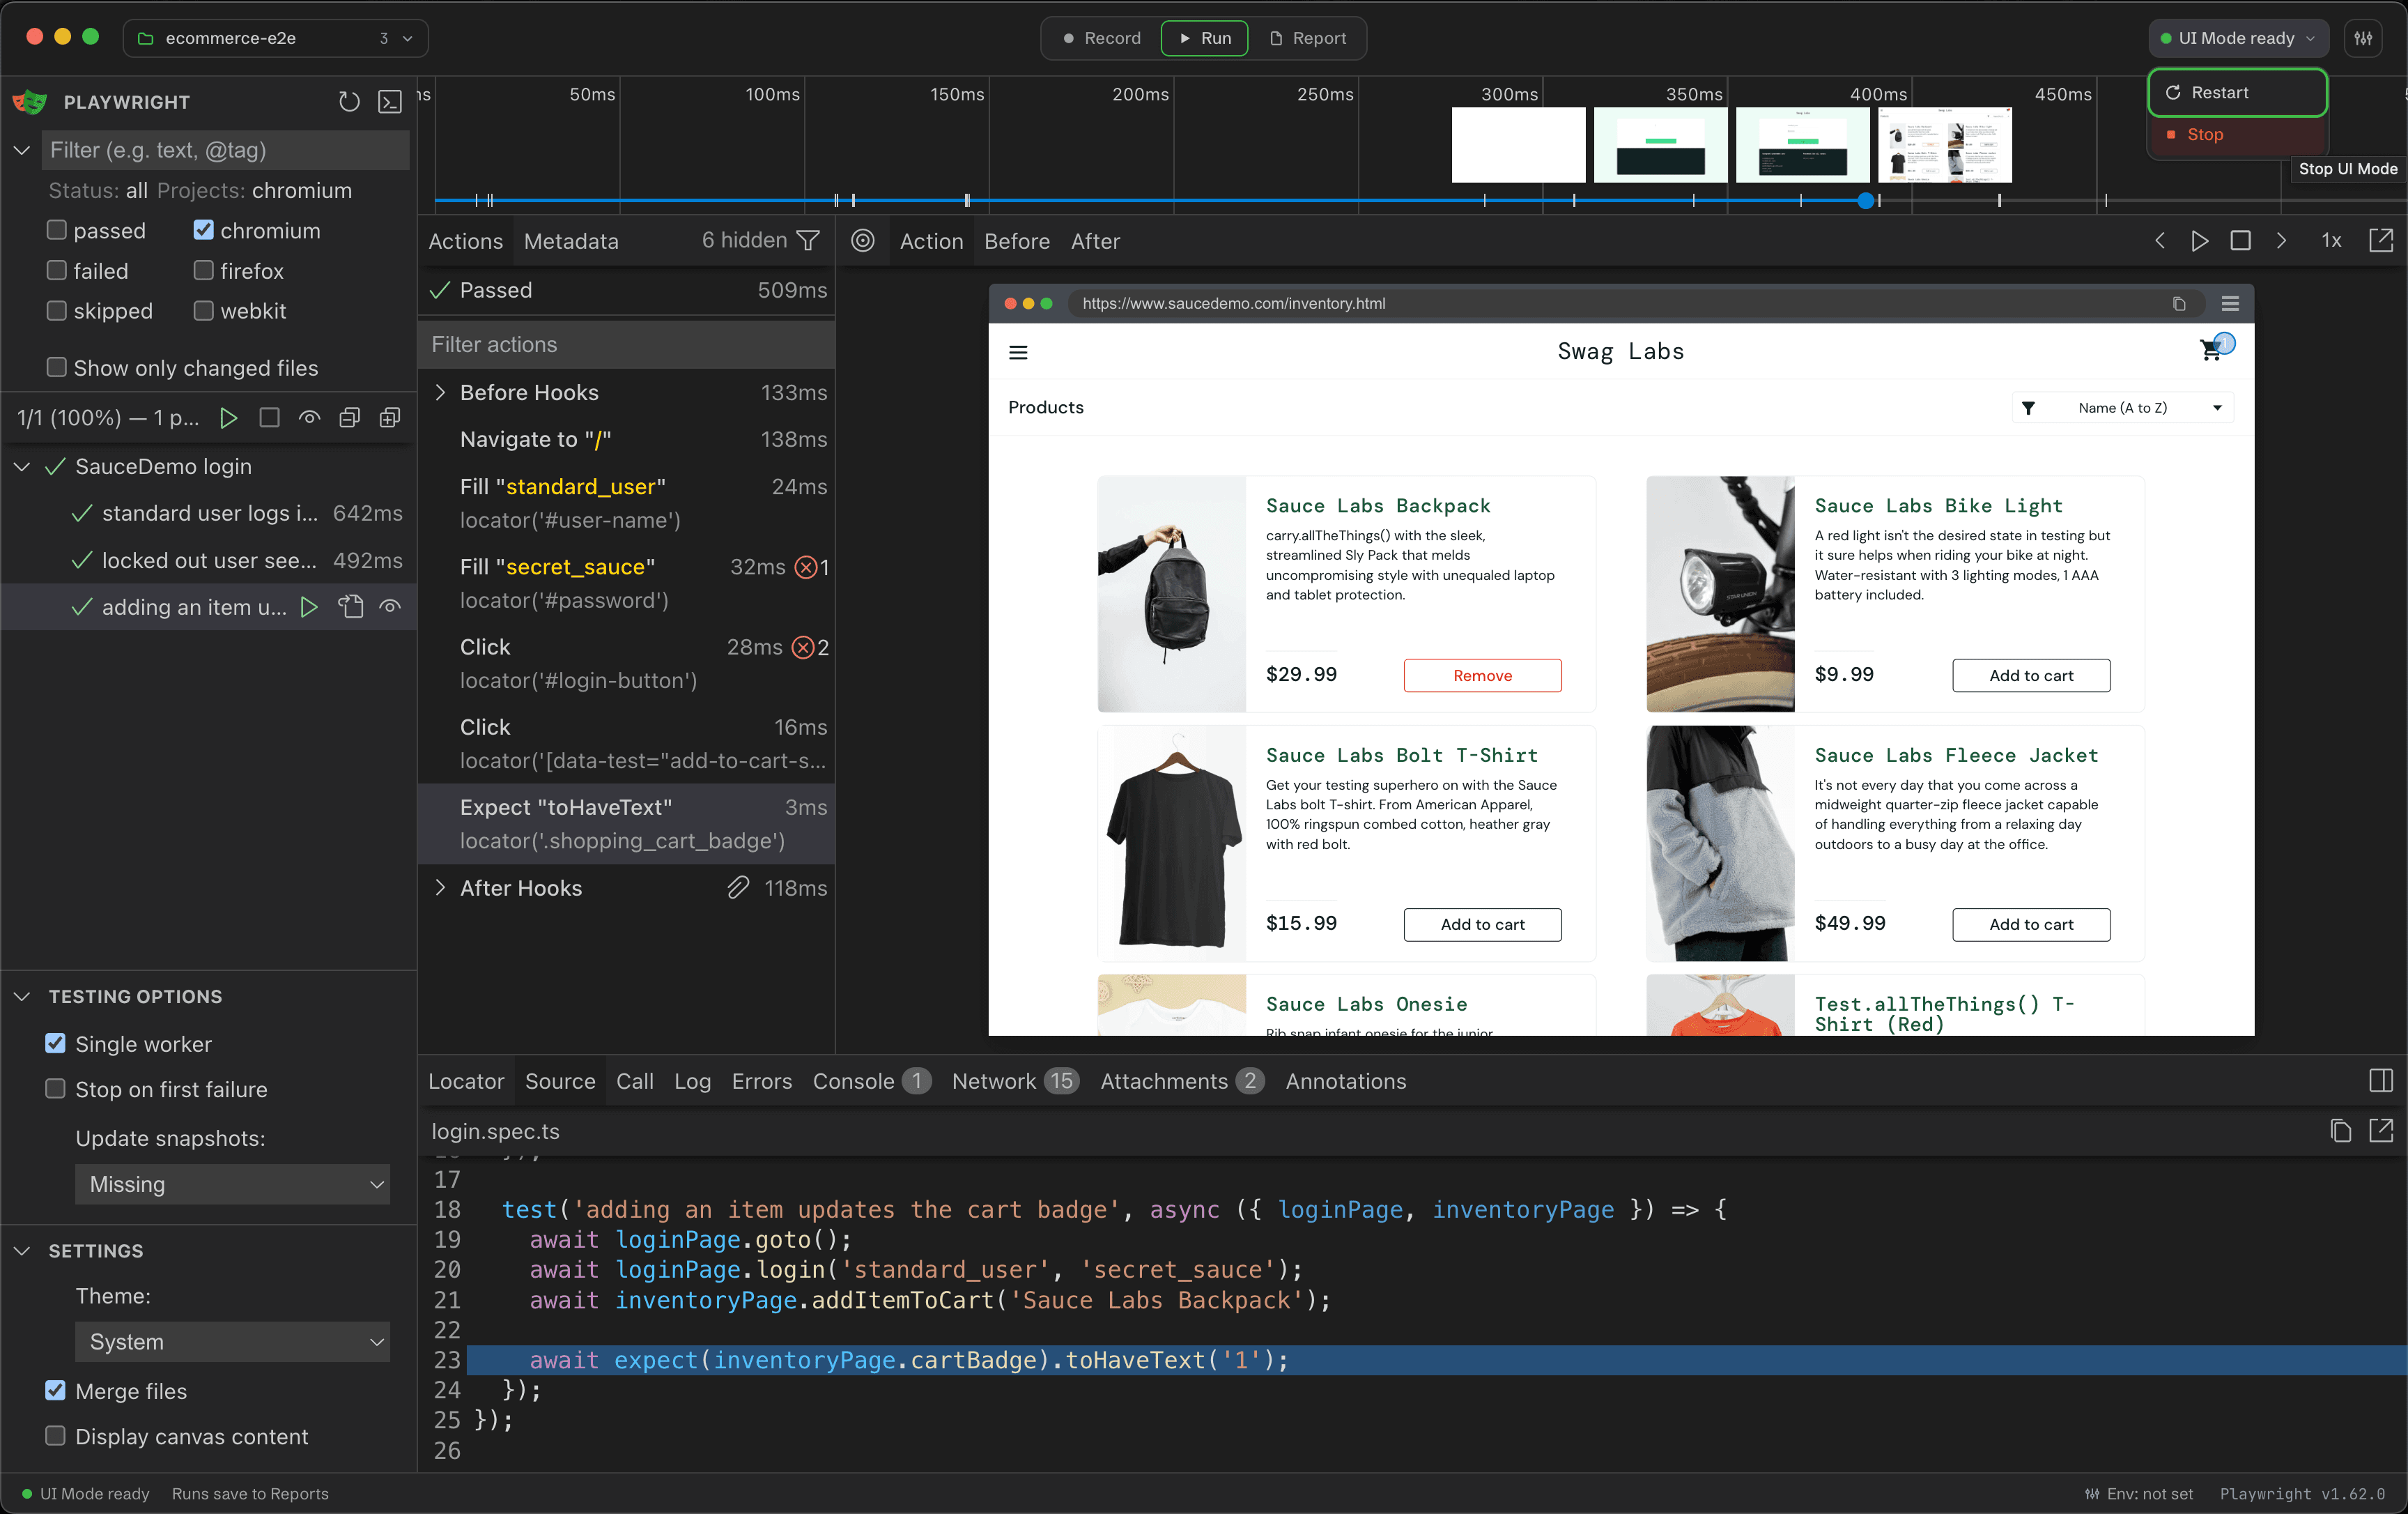Switch to the After snapshot tab
The width and height of the screenshot is (2408, 1514).
pyautogui.click(x=1095, y=241)
